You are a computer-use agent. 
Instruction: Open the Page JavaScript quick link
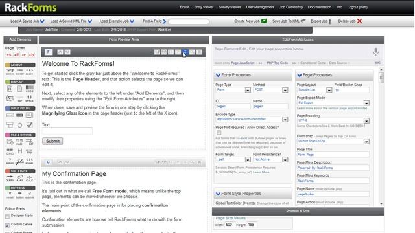click(x=243, y=63)
